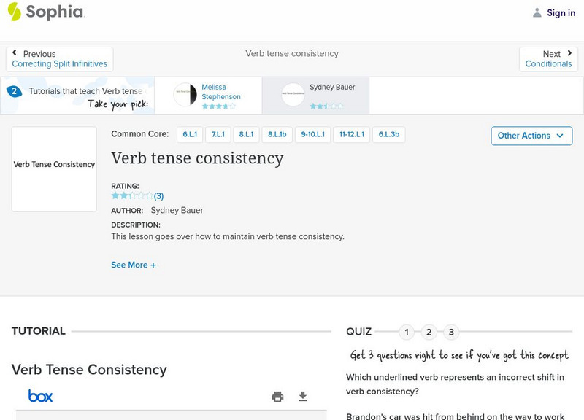The height and width of the screenshot is (420, 584).
Task: Select quiz question 2
Action: point(429,332)
